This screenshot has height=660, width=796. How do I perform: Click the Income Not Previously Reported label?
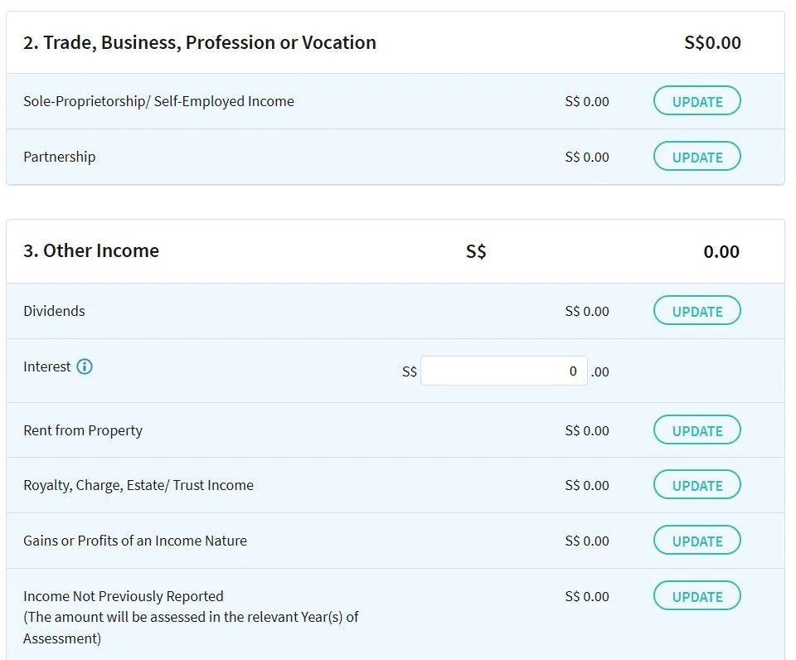[124, 596]
